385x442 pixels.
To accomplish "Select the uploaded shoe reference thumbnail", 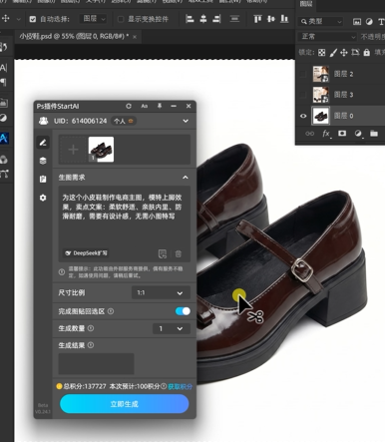I will point(101,150).
